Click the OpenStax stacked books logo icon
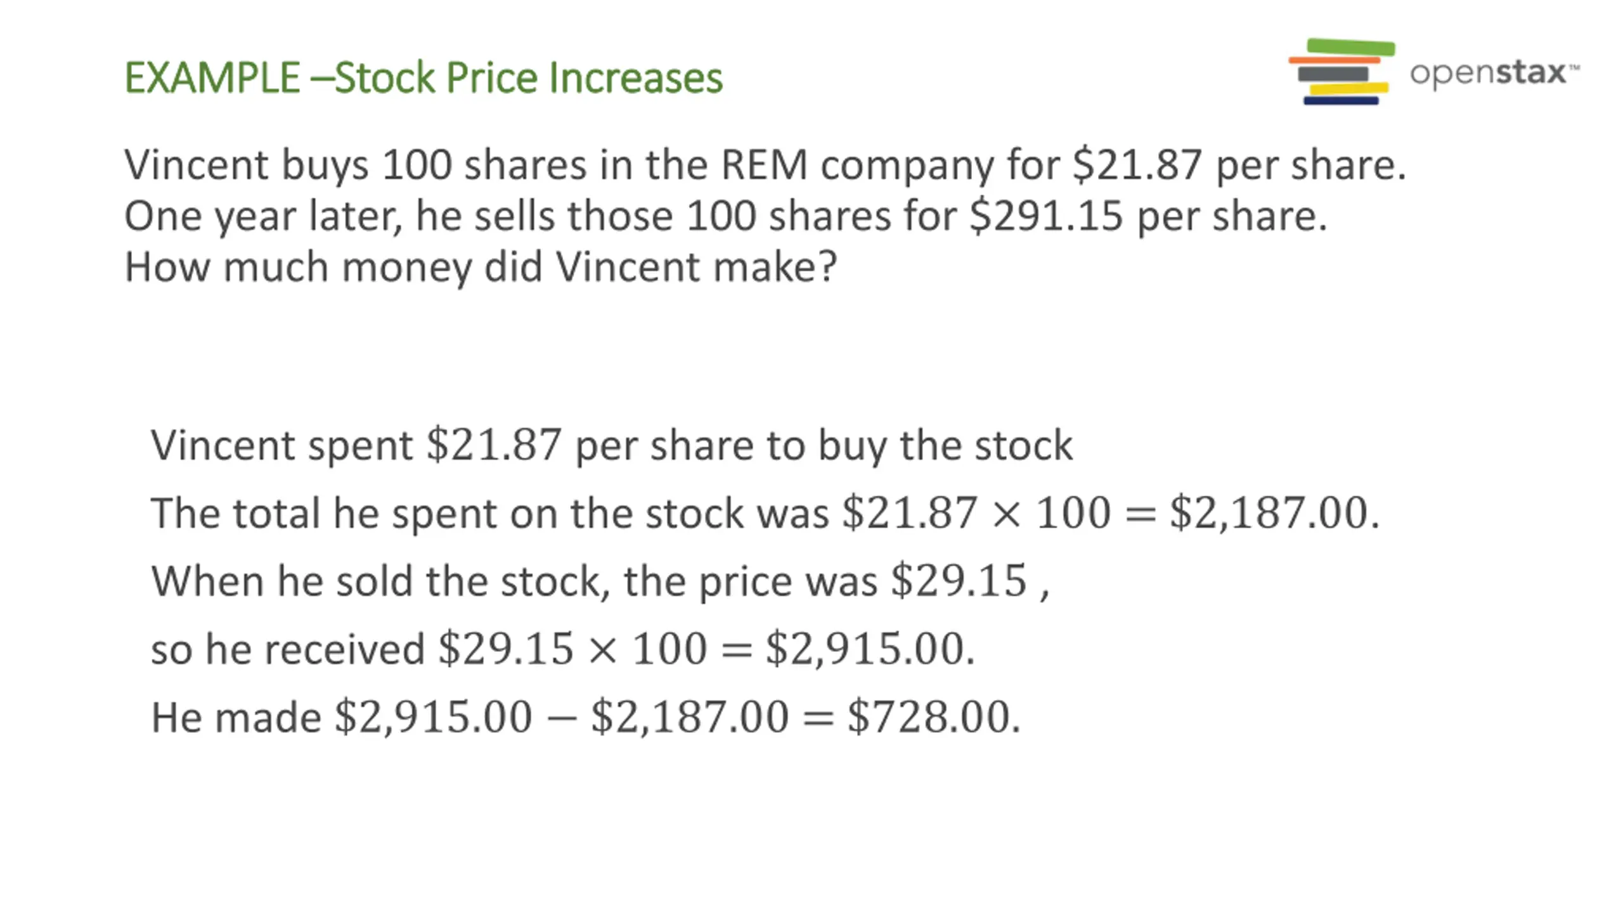 tap(1342, 72)
